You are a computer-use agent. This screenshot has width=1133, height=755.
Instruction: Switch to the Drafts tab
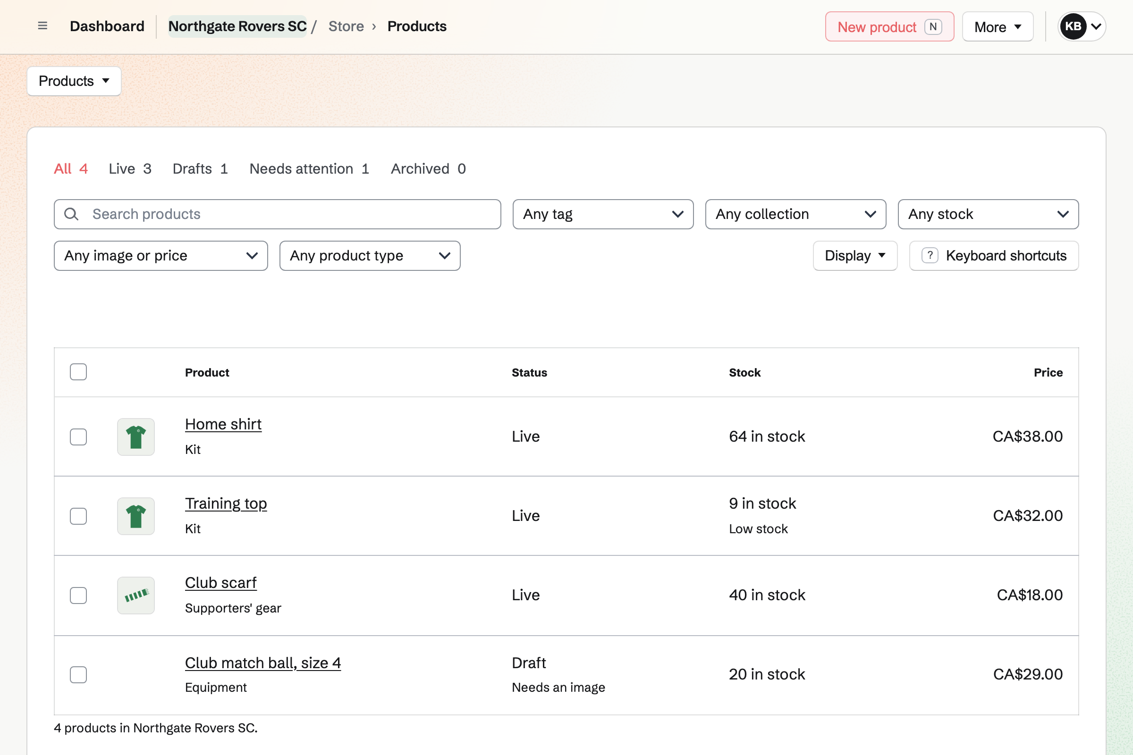[x=200, y=169]
